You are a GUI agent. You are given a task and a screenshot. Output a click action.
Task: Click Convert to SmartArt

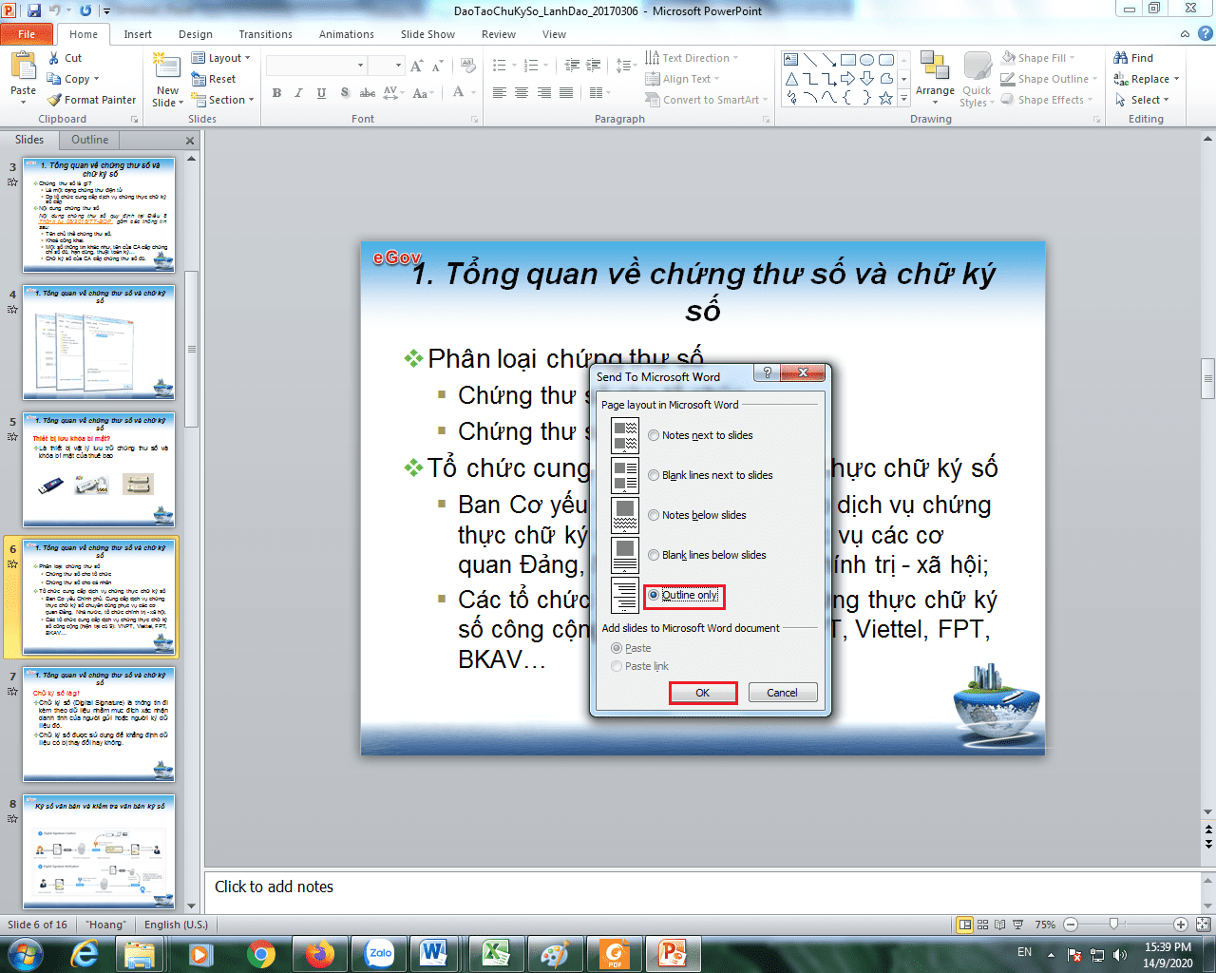pyautogui.click(x=706, y=100)
